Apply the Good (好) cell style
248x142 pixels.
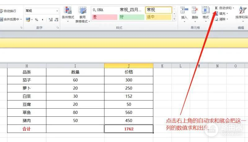pos(131,17)
